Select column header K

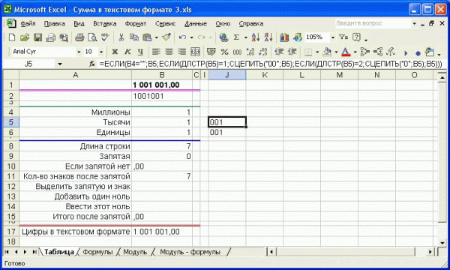[265, 75]
